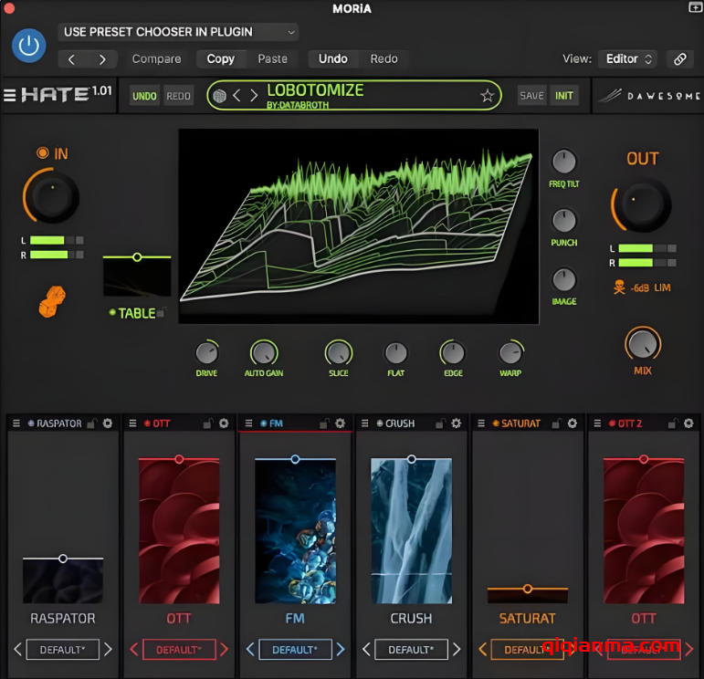704x679 pixels.
Task: Toggle the IN section enable circle
Action: tap(43, 153)
